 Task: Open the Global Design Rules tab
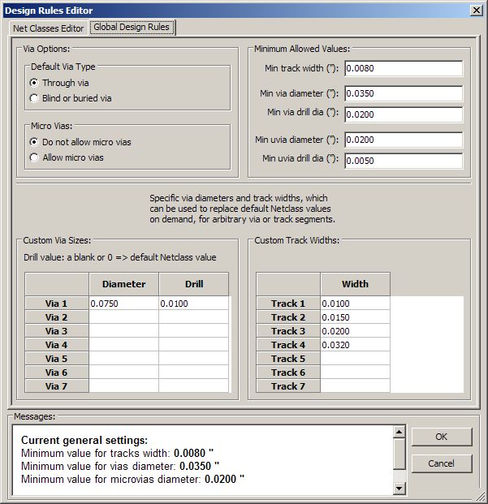(132, 27)
